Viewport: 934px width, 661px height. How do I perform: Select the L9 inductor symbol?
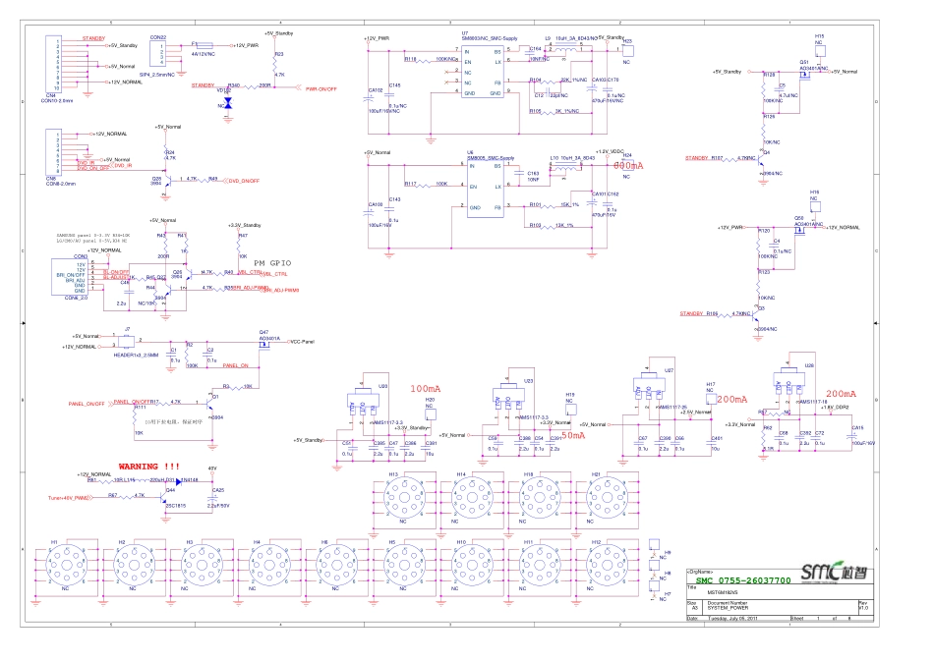tap(568, 50)
